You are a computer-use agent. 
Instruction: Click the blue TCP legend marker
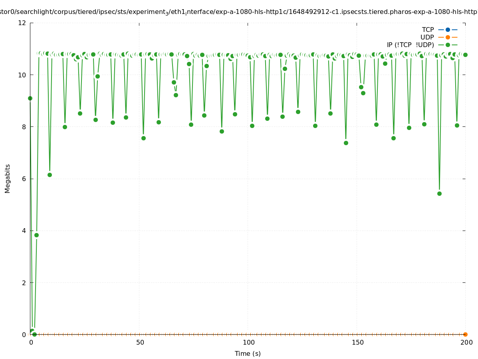448,30
